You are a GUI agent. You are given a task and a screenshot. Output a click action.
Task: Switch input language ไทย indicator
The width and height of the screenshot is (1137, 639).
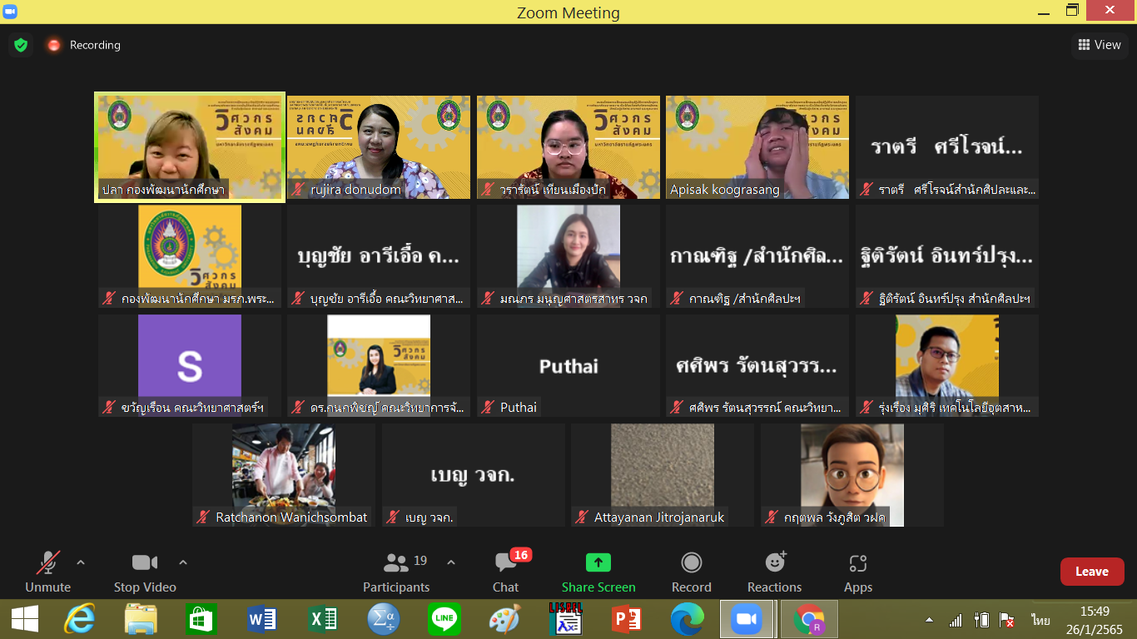[1040, 621]
